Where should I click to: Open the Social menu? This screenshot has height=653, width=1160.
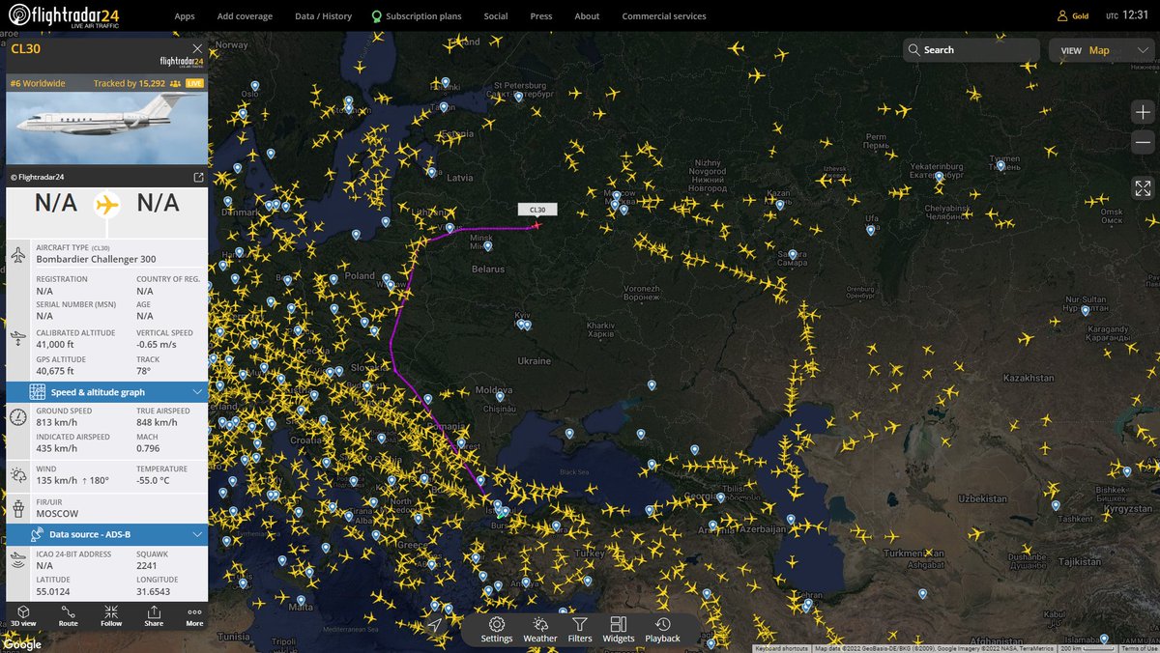[496, 16]
